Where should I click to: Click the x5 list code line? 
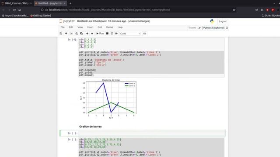click(100, 140)
